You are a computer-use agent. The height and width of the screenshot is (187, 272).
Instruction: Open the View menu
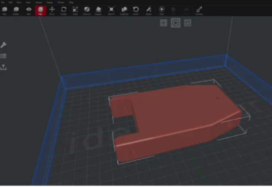click(x=28, y=3)
